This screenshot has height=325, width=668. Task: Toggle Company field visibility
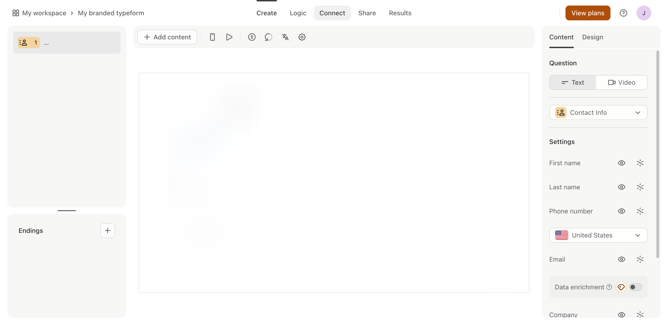click(x=621, y=315)
